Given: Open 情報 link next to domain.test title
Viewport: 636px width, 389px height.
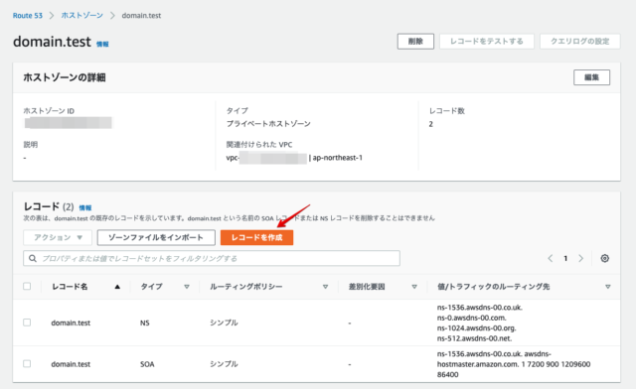Looking at the screenshot, I should point(102,44).
